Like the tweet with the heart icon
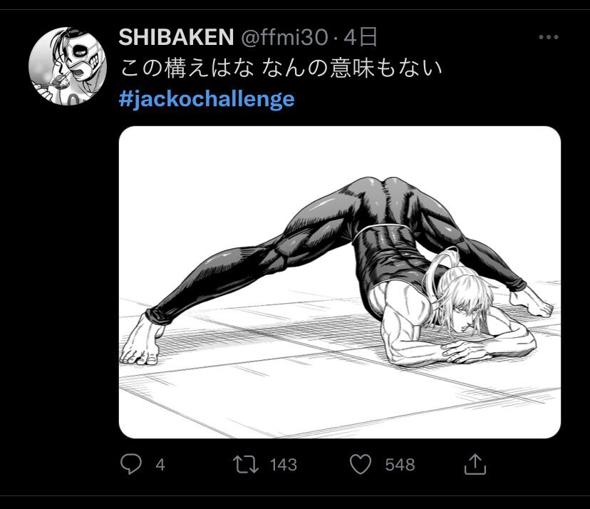This screenshot has height=509, width=590. pos(363,465)
